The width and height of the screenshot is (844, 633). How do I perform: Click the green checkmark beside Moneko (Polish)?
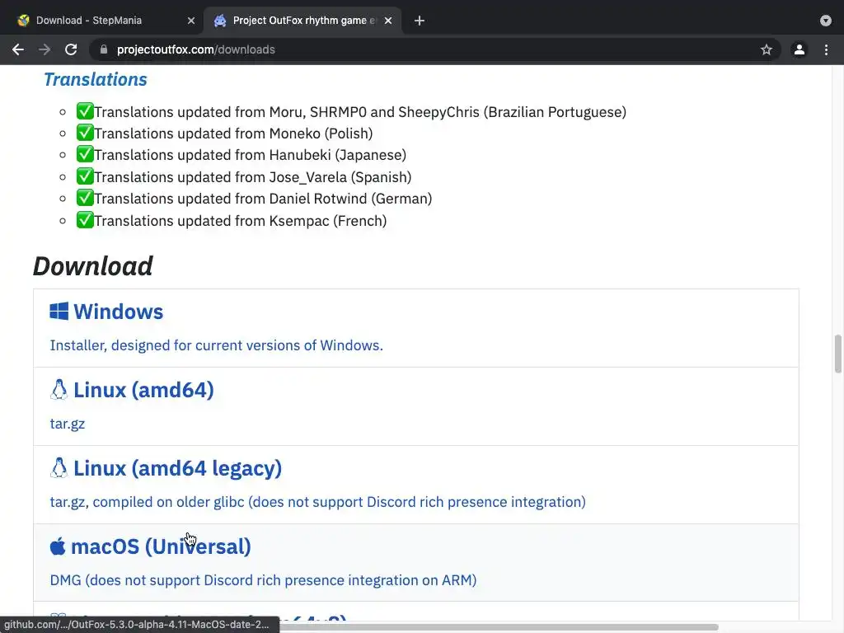tap(85, 133)
